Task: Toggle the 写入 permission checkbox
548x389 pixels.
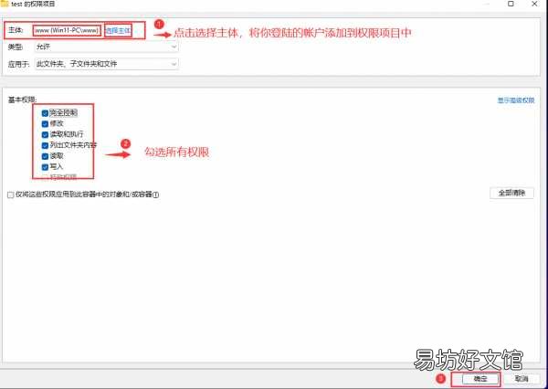Action: click(x=45, y=167)
